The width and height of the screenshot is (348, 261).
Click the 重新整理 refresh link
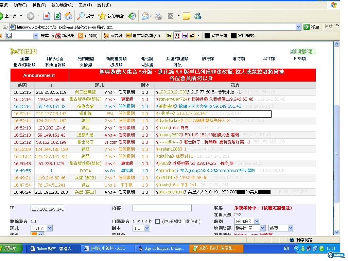coord(303,52)
